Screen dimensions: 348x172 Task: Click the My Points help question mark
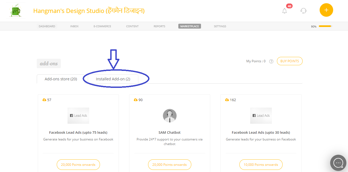click(271, 61)
